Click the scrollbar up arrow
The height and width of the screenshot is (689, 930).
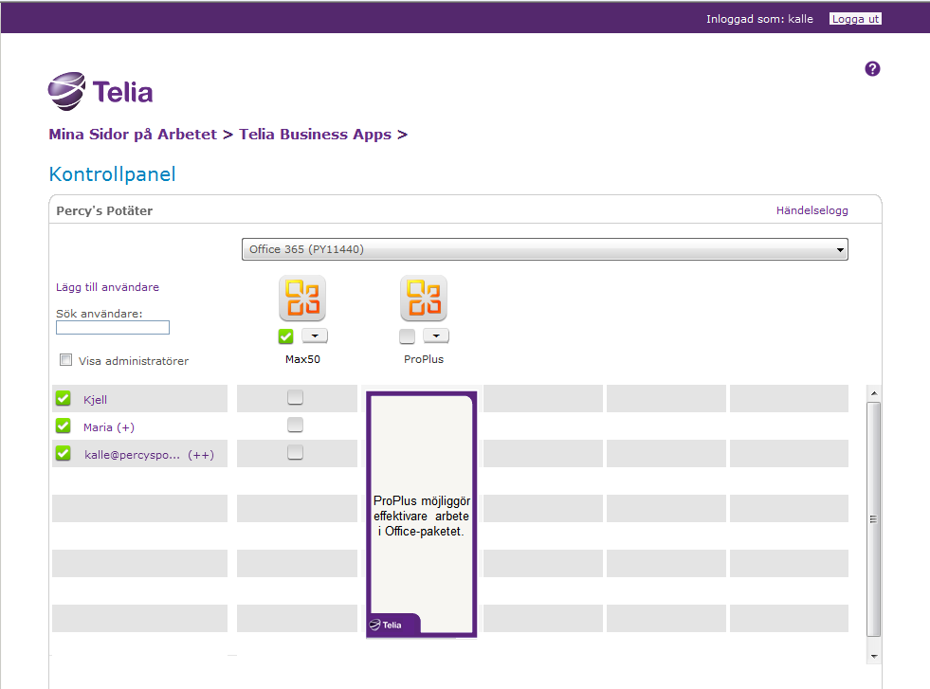(x=874, y=393)
